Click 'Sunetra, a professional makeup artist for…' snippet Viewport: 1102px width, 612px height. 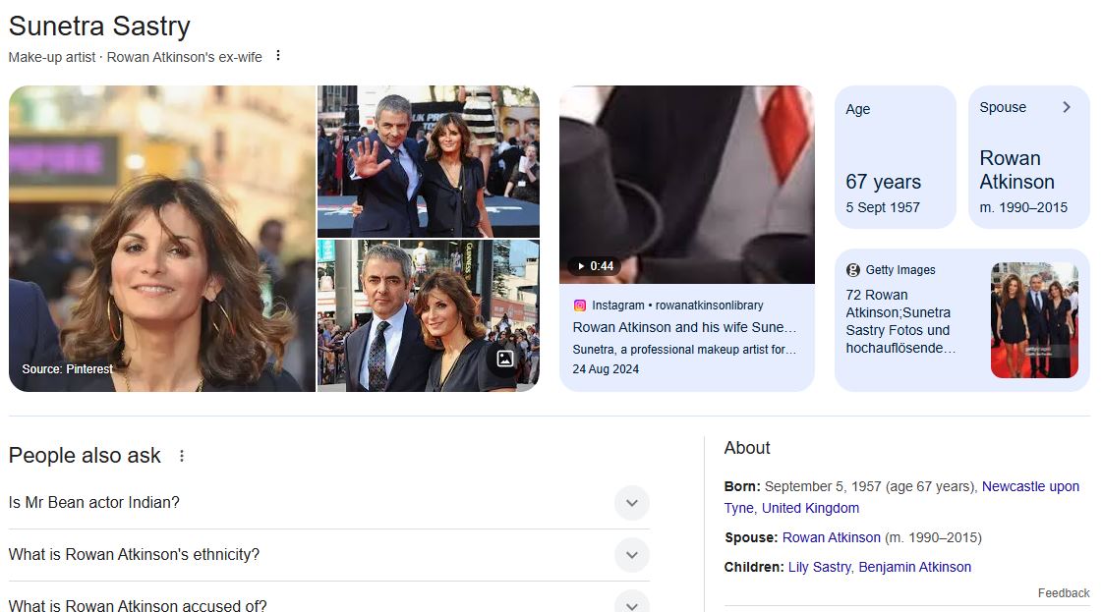point(684,349)
